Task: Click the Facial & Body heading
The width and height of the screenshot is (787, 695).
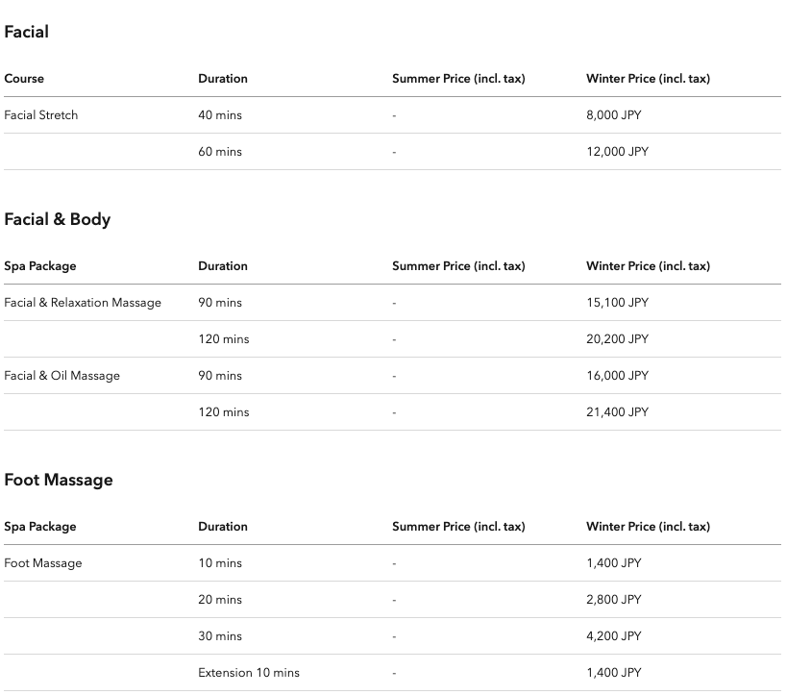Action: coord(58,219)
